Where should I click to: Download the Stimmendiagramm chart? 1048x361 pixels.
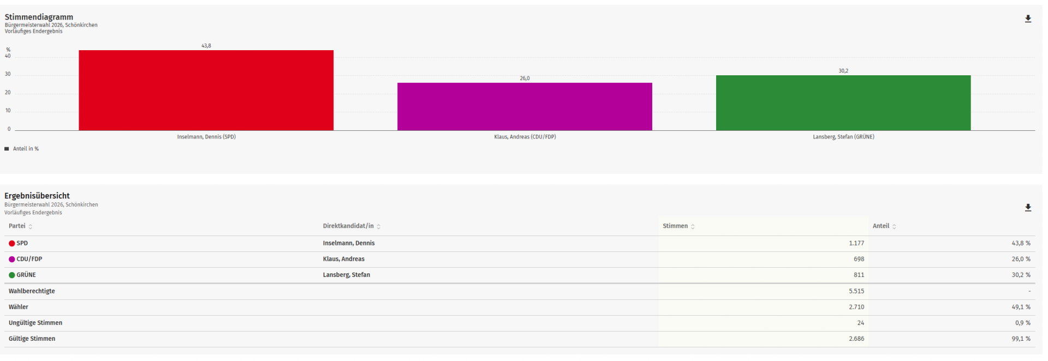point(1028,19)
